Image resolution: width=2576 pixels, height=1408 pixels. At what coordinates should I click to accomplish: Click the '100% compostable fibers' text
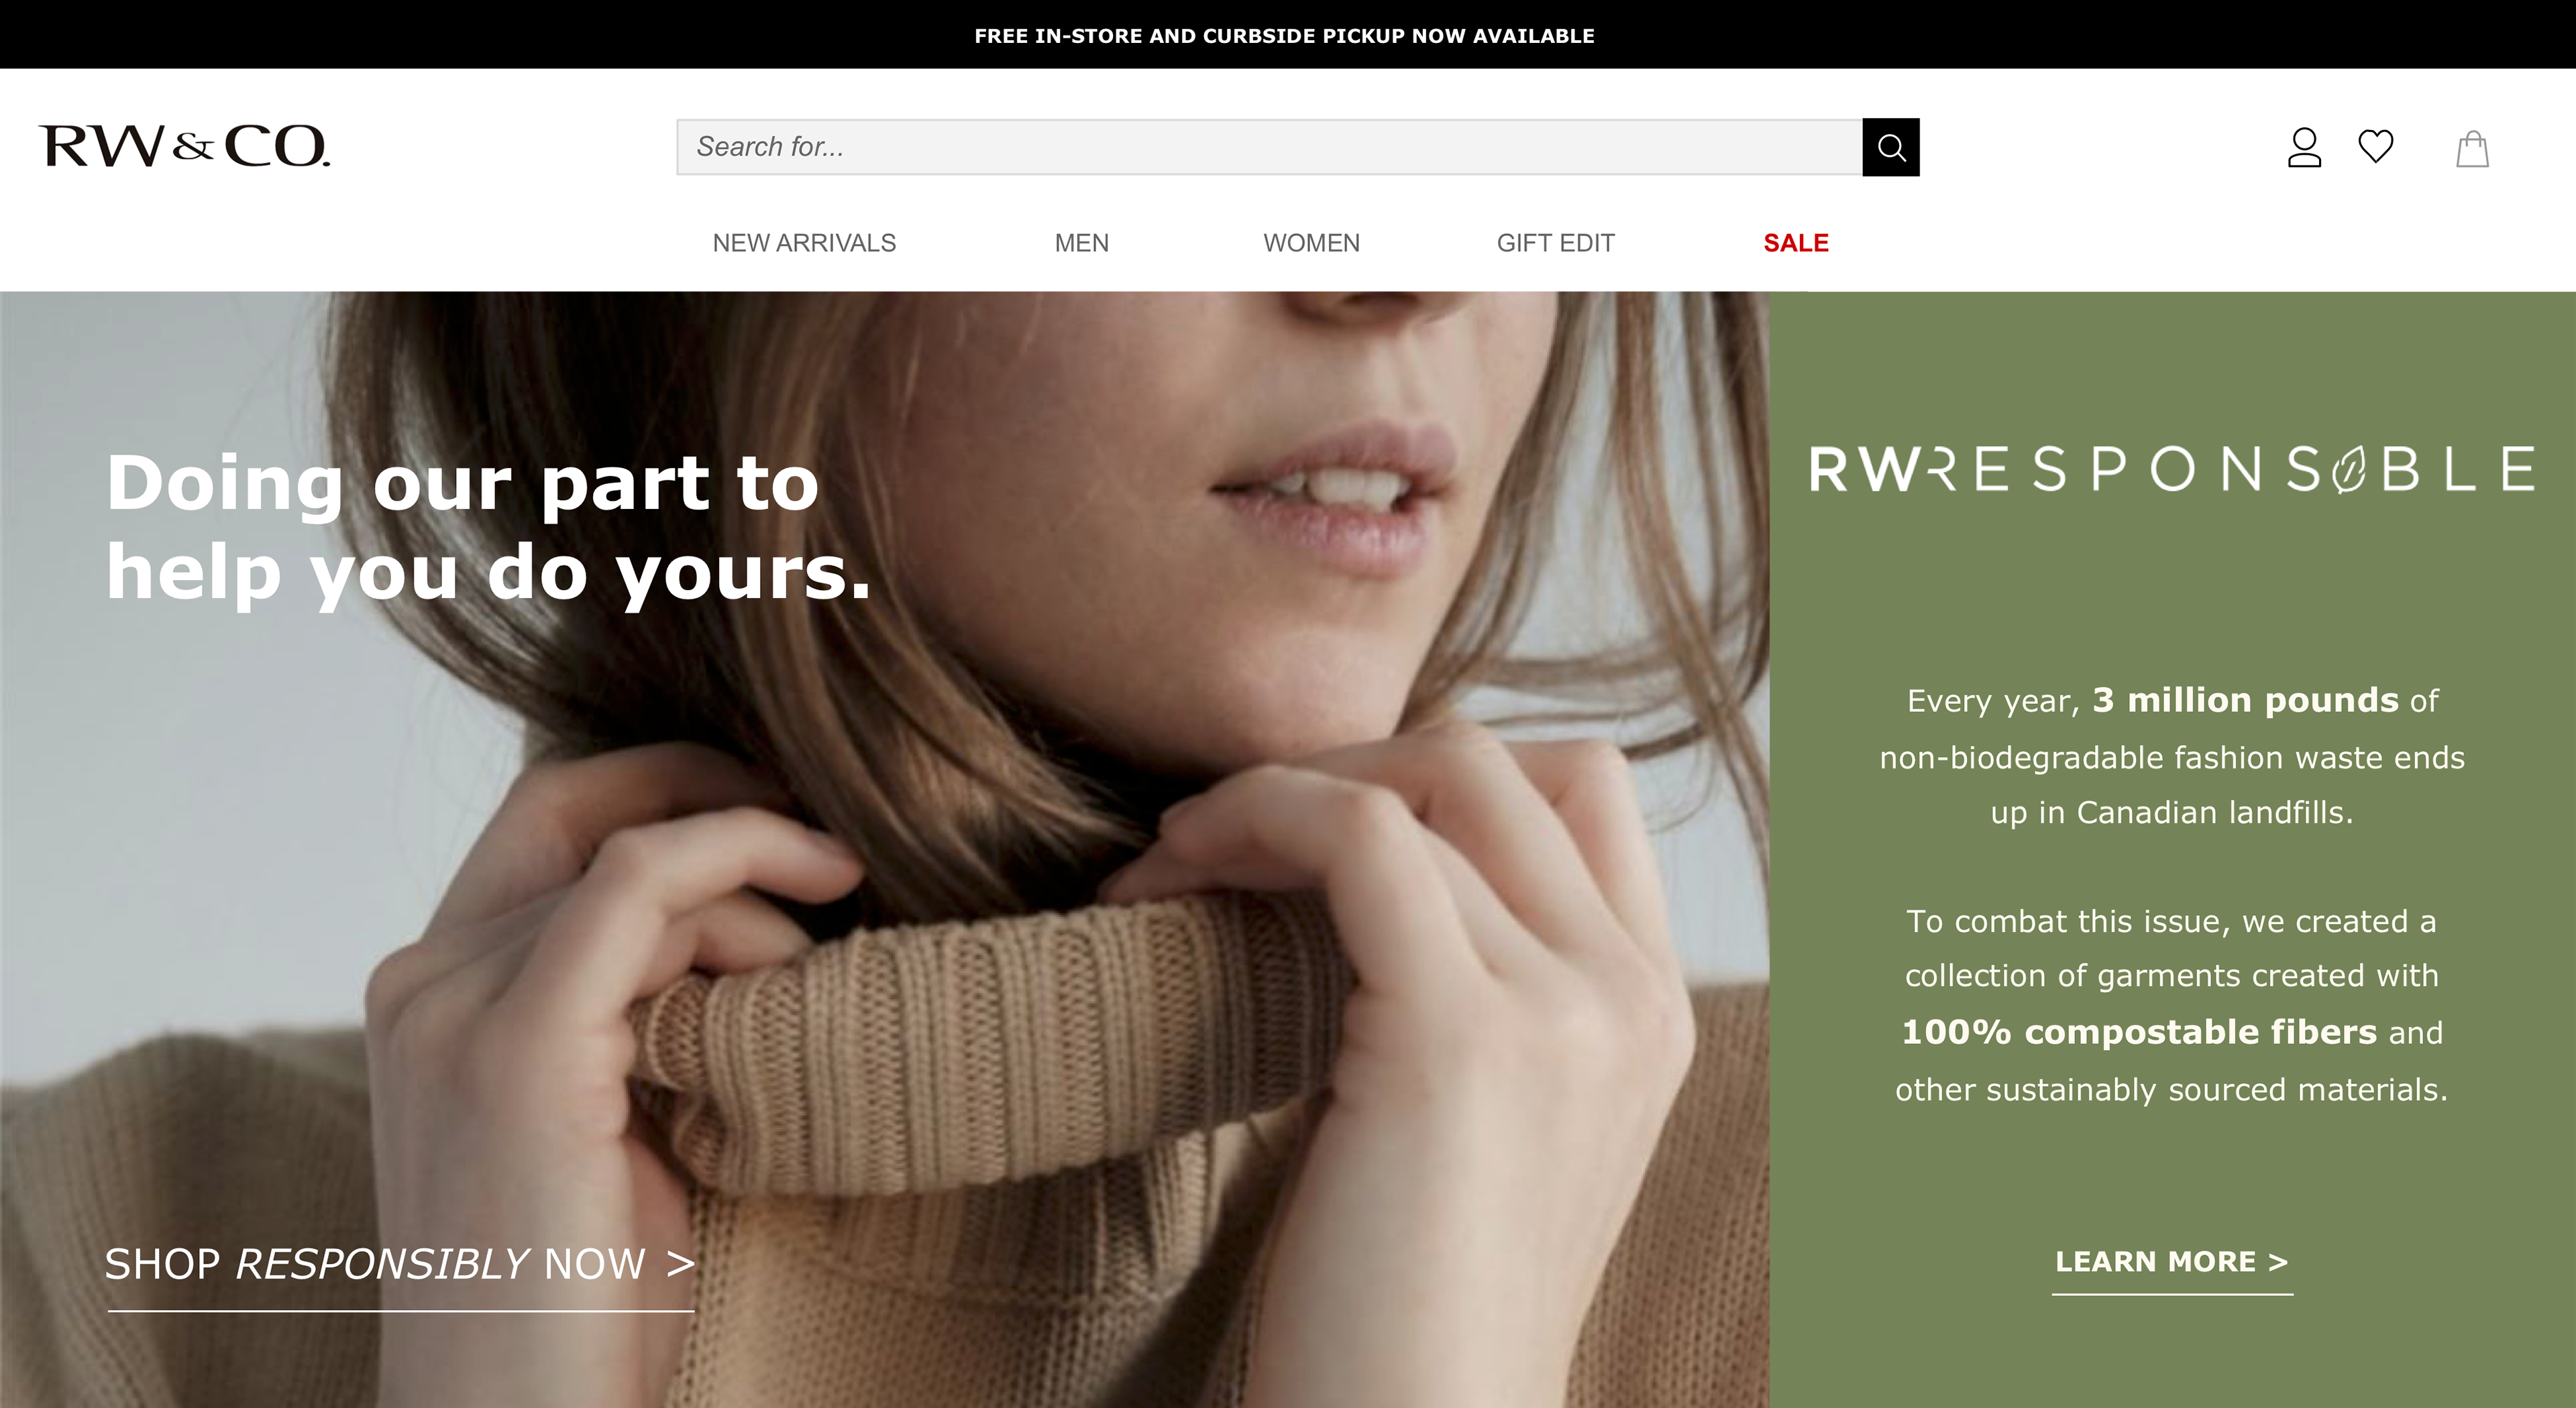click(2138, 1033)
